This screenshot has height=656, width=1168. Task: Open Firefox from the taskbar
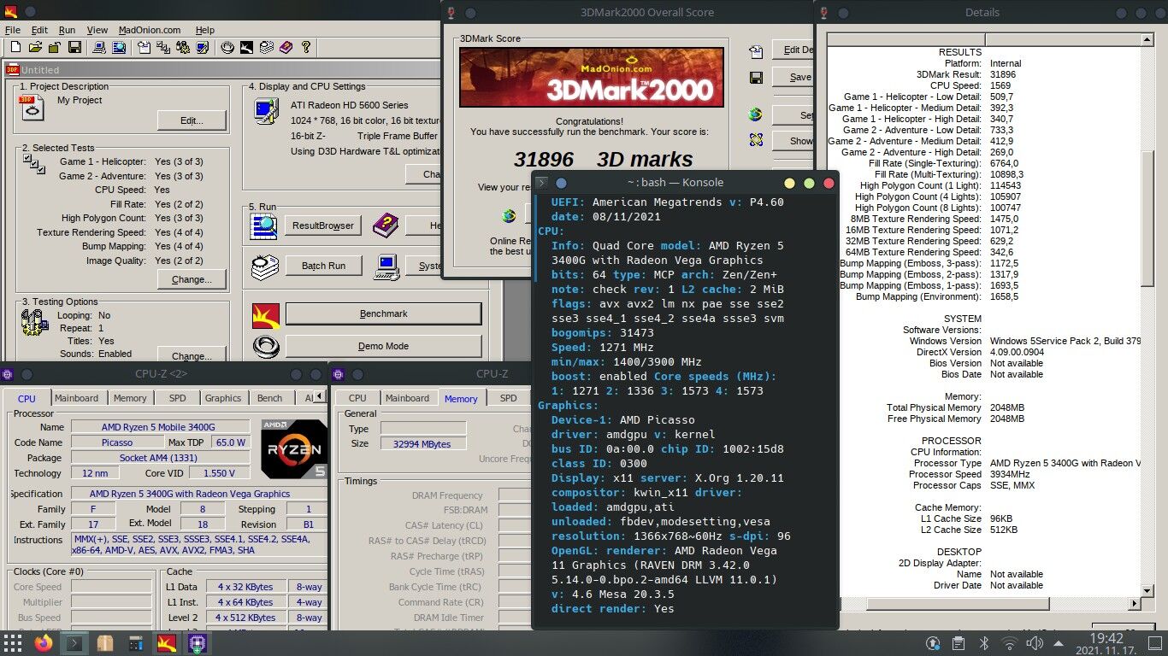pos(44,642)
